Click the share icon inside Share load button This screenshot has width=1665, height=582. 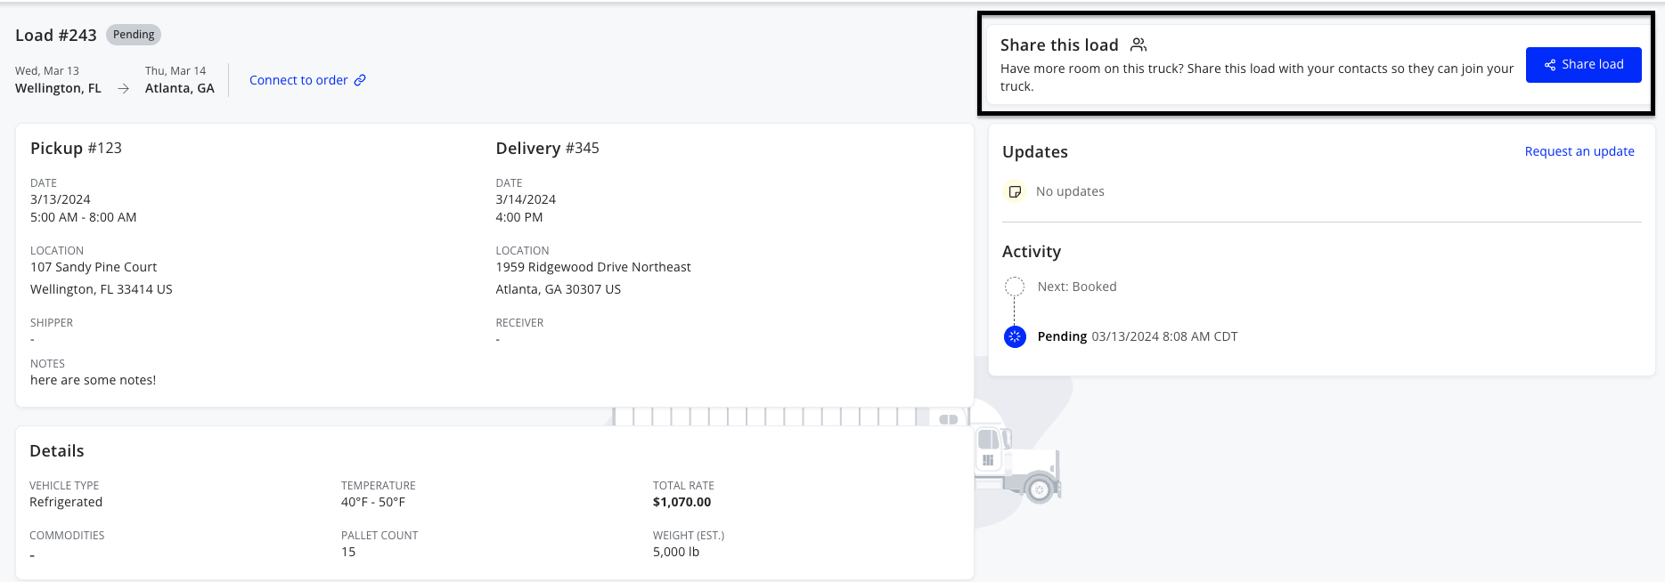point(1550,65)
